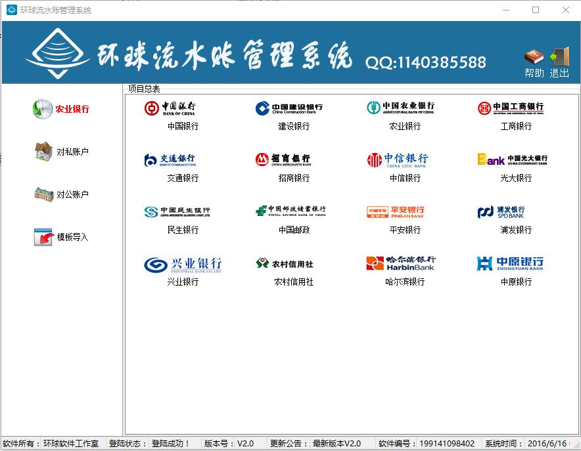
Task: Click the 农业银行 red sidebar label
Action: [x=72, y=109]
